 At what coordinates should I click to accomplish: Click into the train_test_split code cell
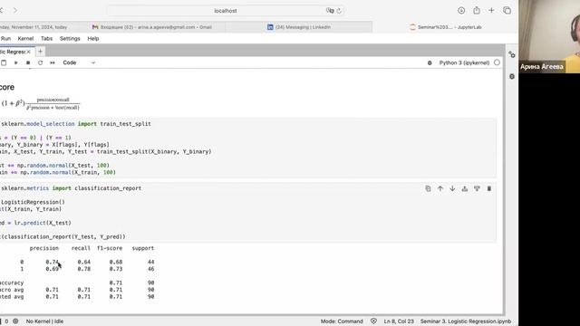(247, 149)
